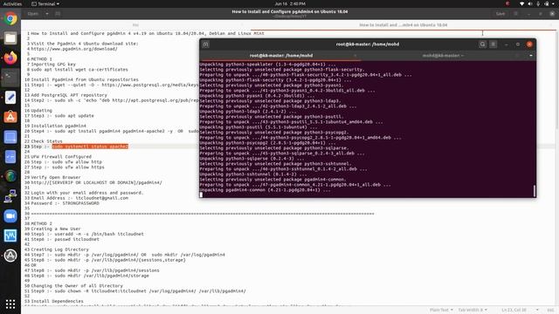
Task: Click the 'useradd -m -s /bin/bash itcloudnet' line
Action: 87,235
